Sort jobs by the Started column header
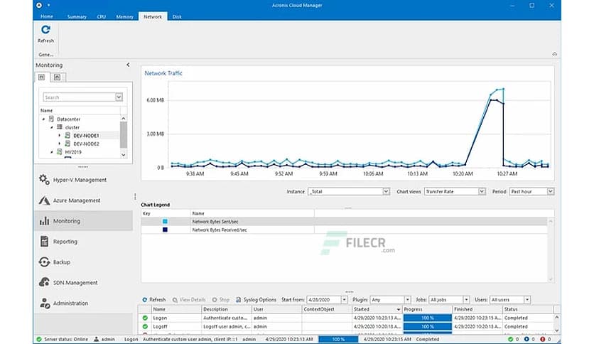 pos(377,309)
